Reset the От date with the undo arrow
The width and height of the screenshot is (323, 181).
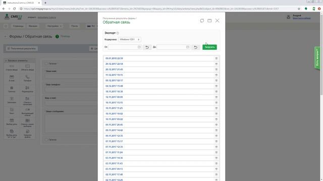tap(147, 47)
